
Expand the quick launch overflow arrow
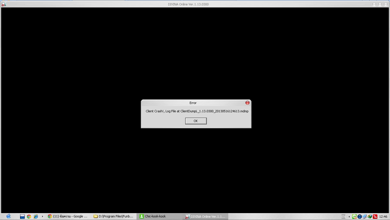point(42,217)
